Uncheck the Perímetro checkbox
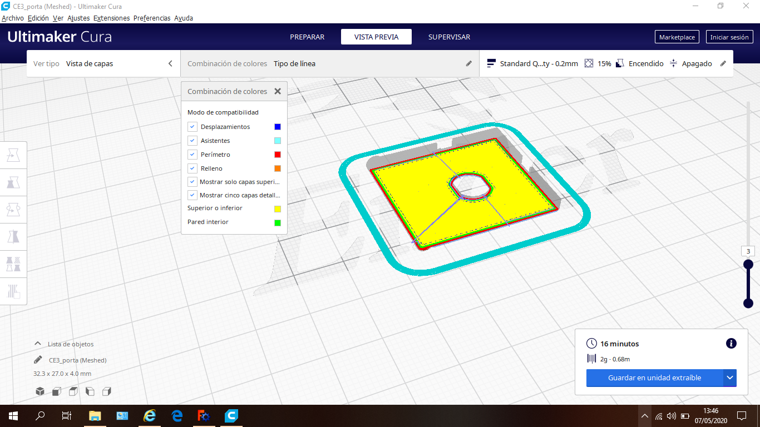 click(x=193, y=154)
